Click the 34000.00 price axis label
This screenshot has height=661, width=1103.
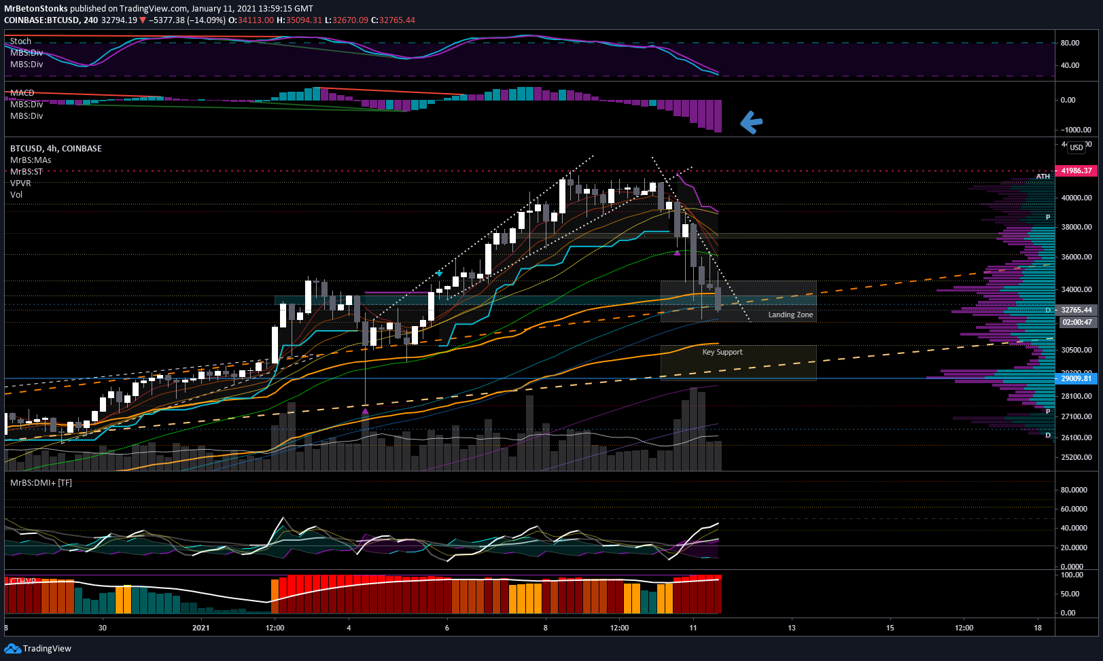pyautogui.click(x=1076, y=290)
